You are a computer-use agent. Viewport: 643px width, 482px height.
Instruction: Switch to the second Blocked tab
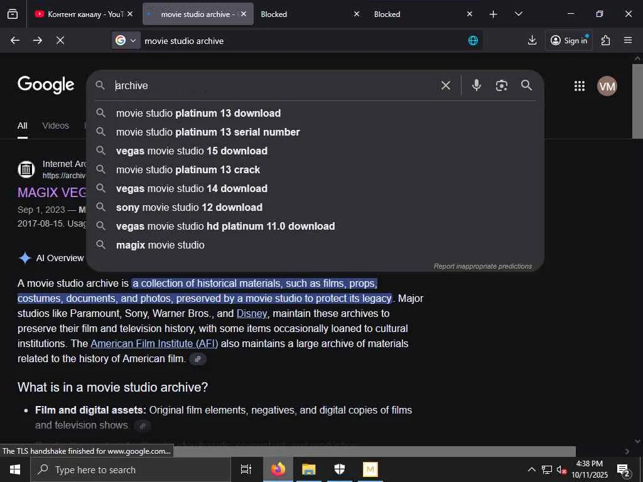tap(423, 14)
